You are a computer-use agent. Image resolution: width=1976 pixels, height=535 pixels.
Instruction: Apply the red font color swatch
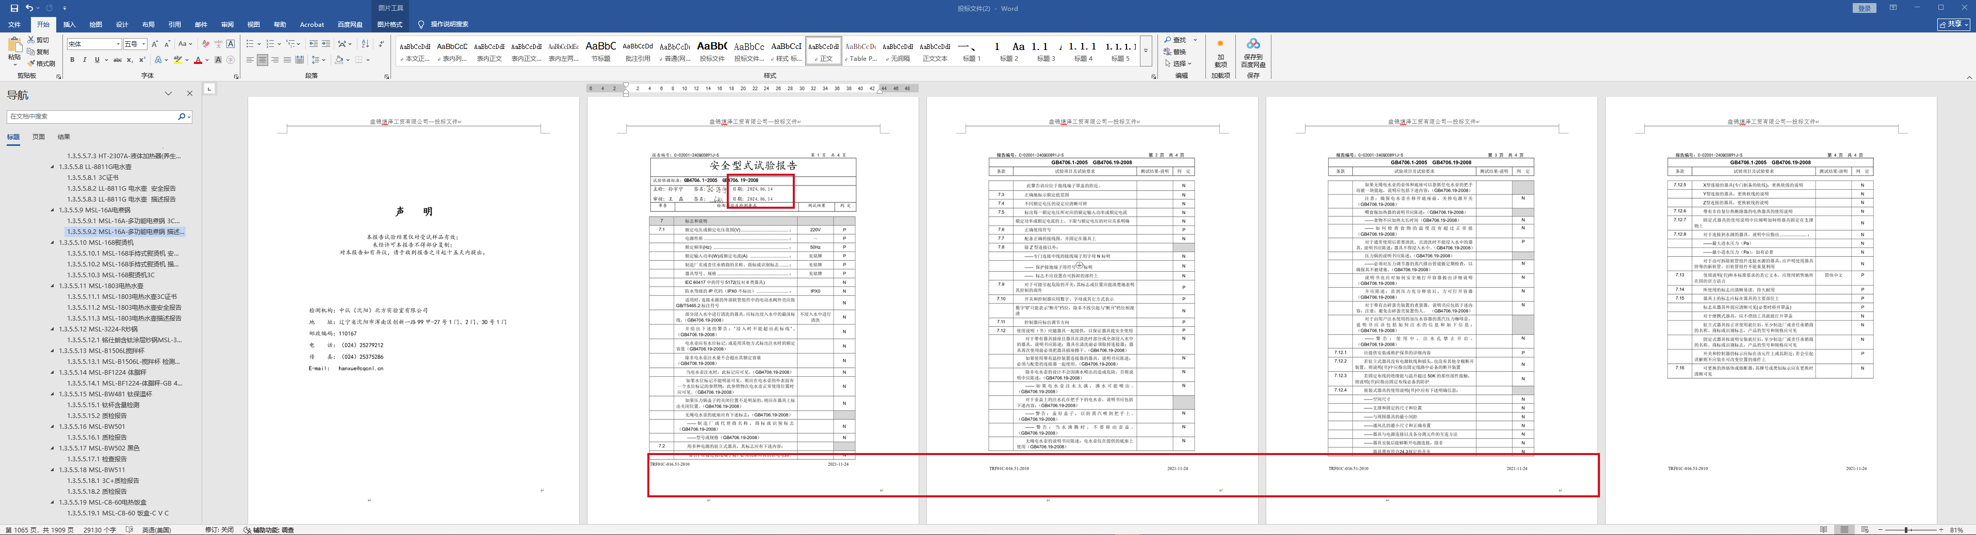click(198, 60)
